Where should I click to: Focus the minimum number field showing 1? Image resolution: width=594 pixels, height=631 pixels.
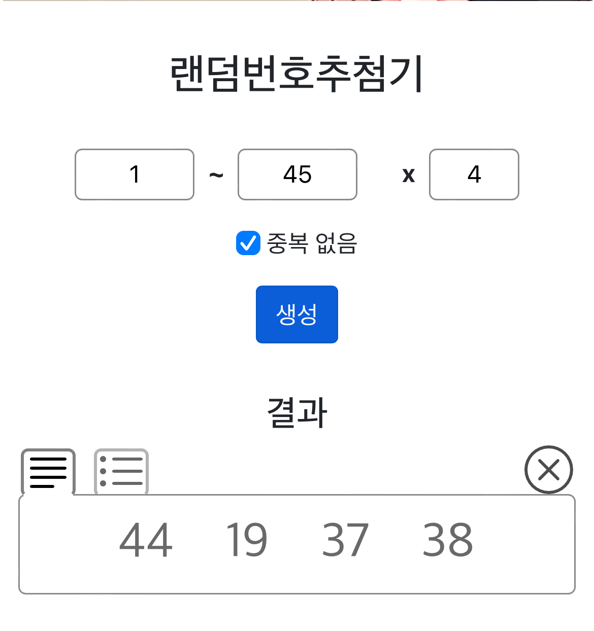135,174
